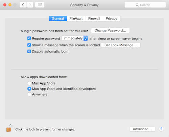This screenshot has width=169, height=137.
Task: Open the immediately delay dropdown
Action: click(75, 38)
